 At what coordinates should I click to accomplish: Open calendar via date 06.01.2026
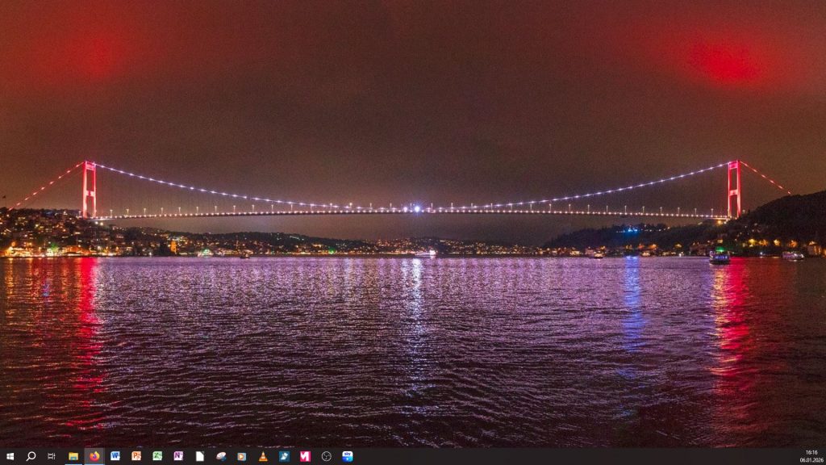(x=811, y=460)
